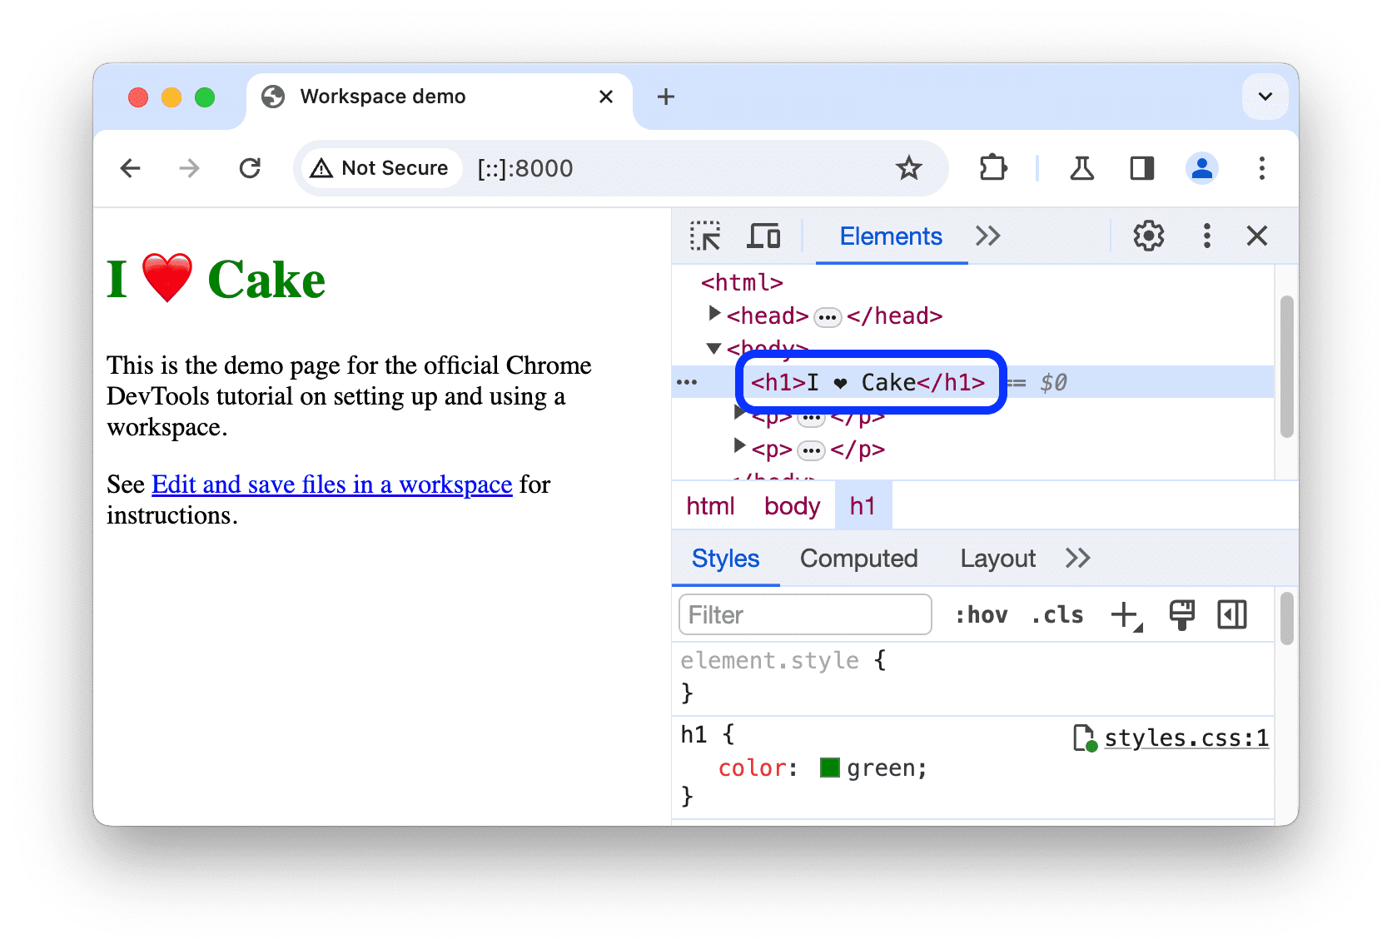Click the green color swatch for h1
Image resolution: width=1392 pixels, height=949 pixels.
829,767
